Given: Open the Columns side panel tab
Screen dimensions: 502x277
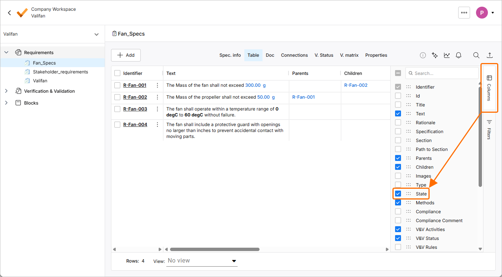Looking at the screenshot, I should (x=489, y=88).
